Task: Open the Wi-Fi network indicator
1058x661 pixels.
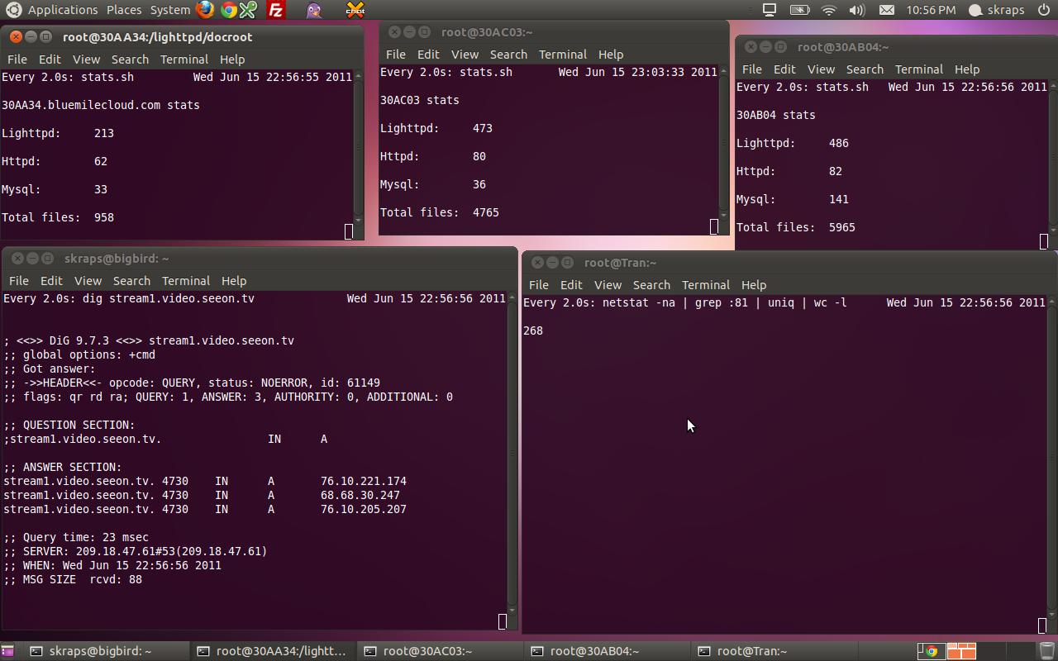Action: tap(829, 10)
